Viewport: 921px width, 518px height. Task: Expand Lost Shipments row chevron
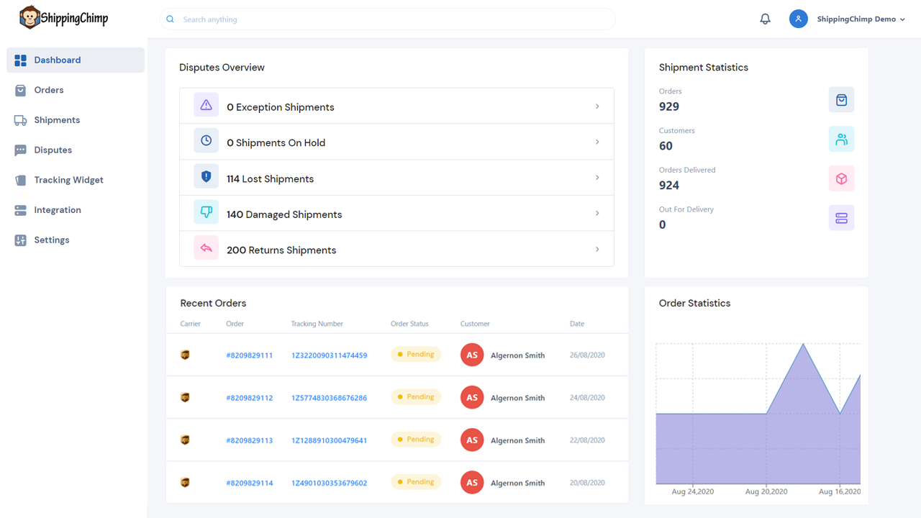tap(597, 178)
